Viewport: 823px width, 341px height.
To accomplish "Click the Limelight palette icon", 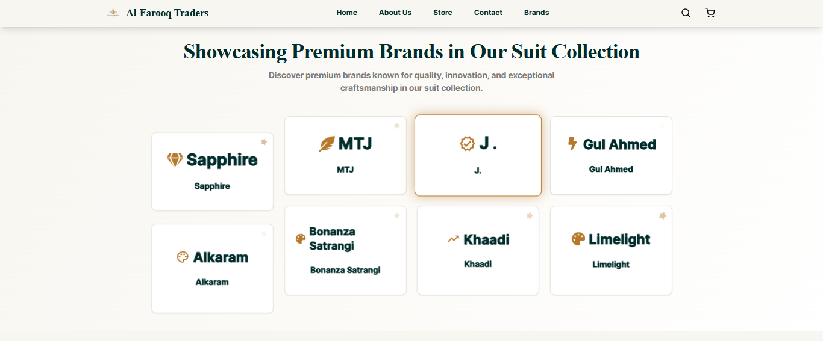I will [x=578, y=239].
